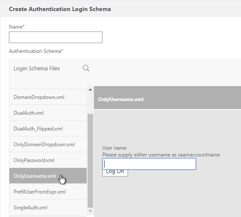Select DualAuth.xml from the list
This screenshot has width=241, height=217.
pos(48,113)
